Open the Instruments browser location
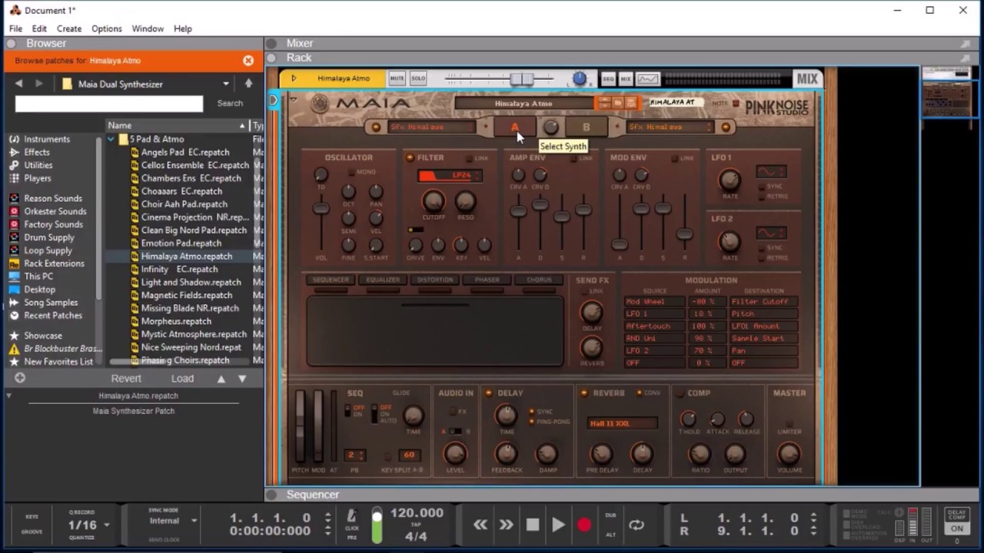Viewport: 984px width, 553px height. (47, 139)
